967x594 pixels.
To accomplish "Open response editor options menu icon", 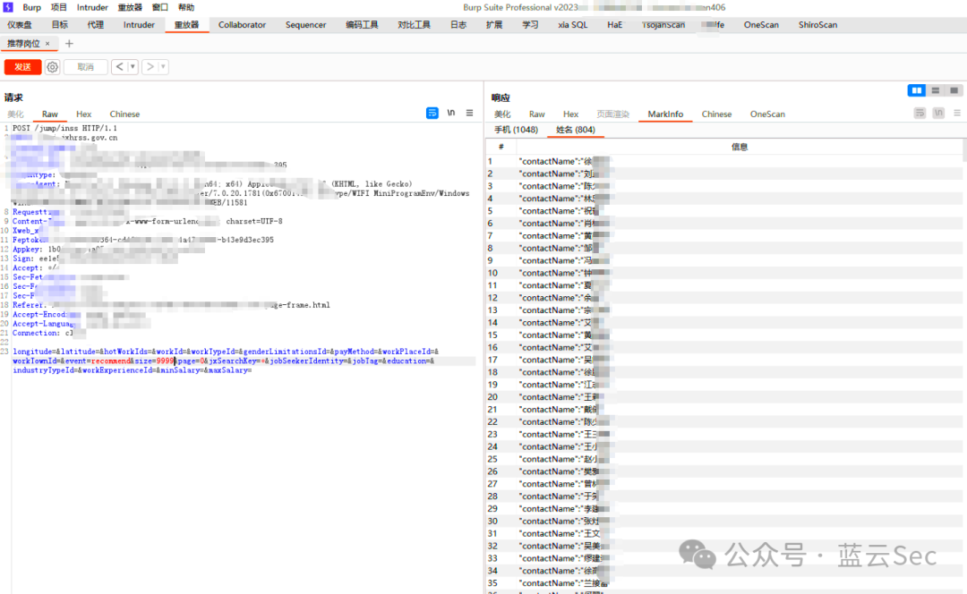I will 957,113.
